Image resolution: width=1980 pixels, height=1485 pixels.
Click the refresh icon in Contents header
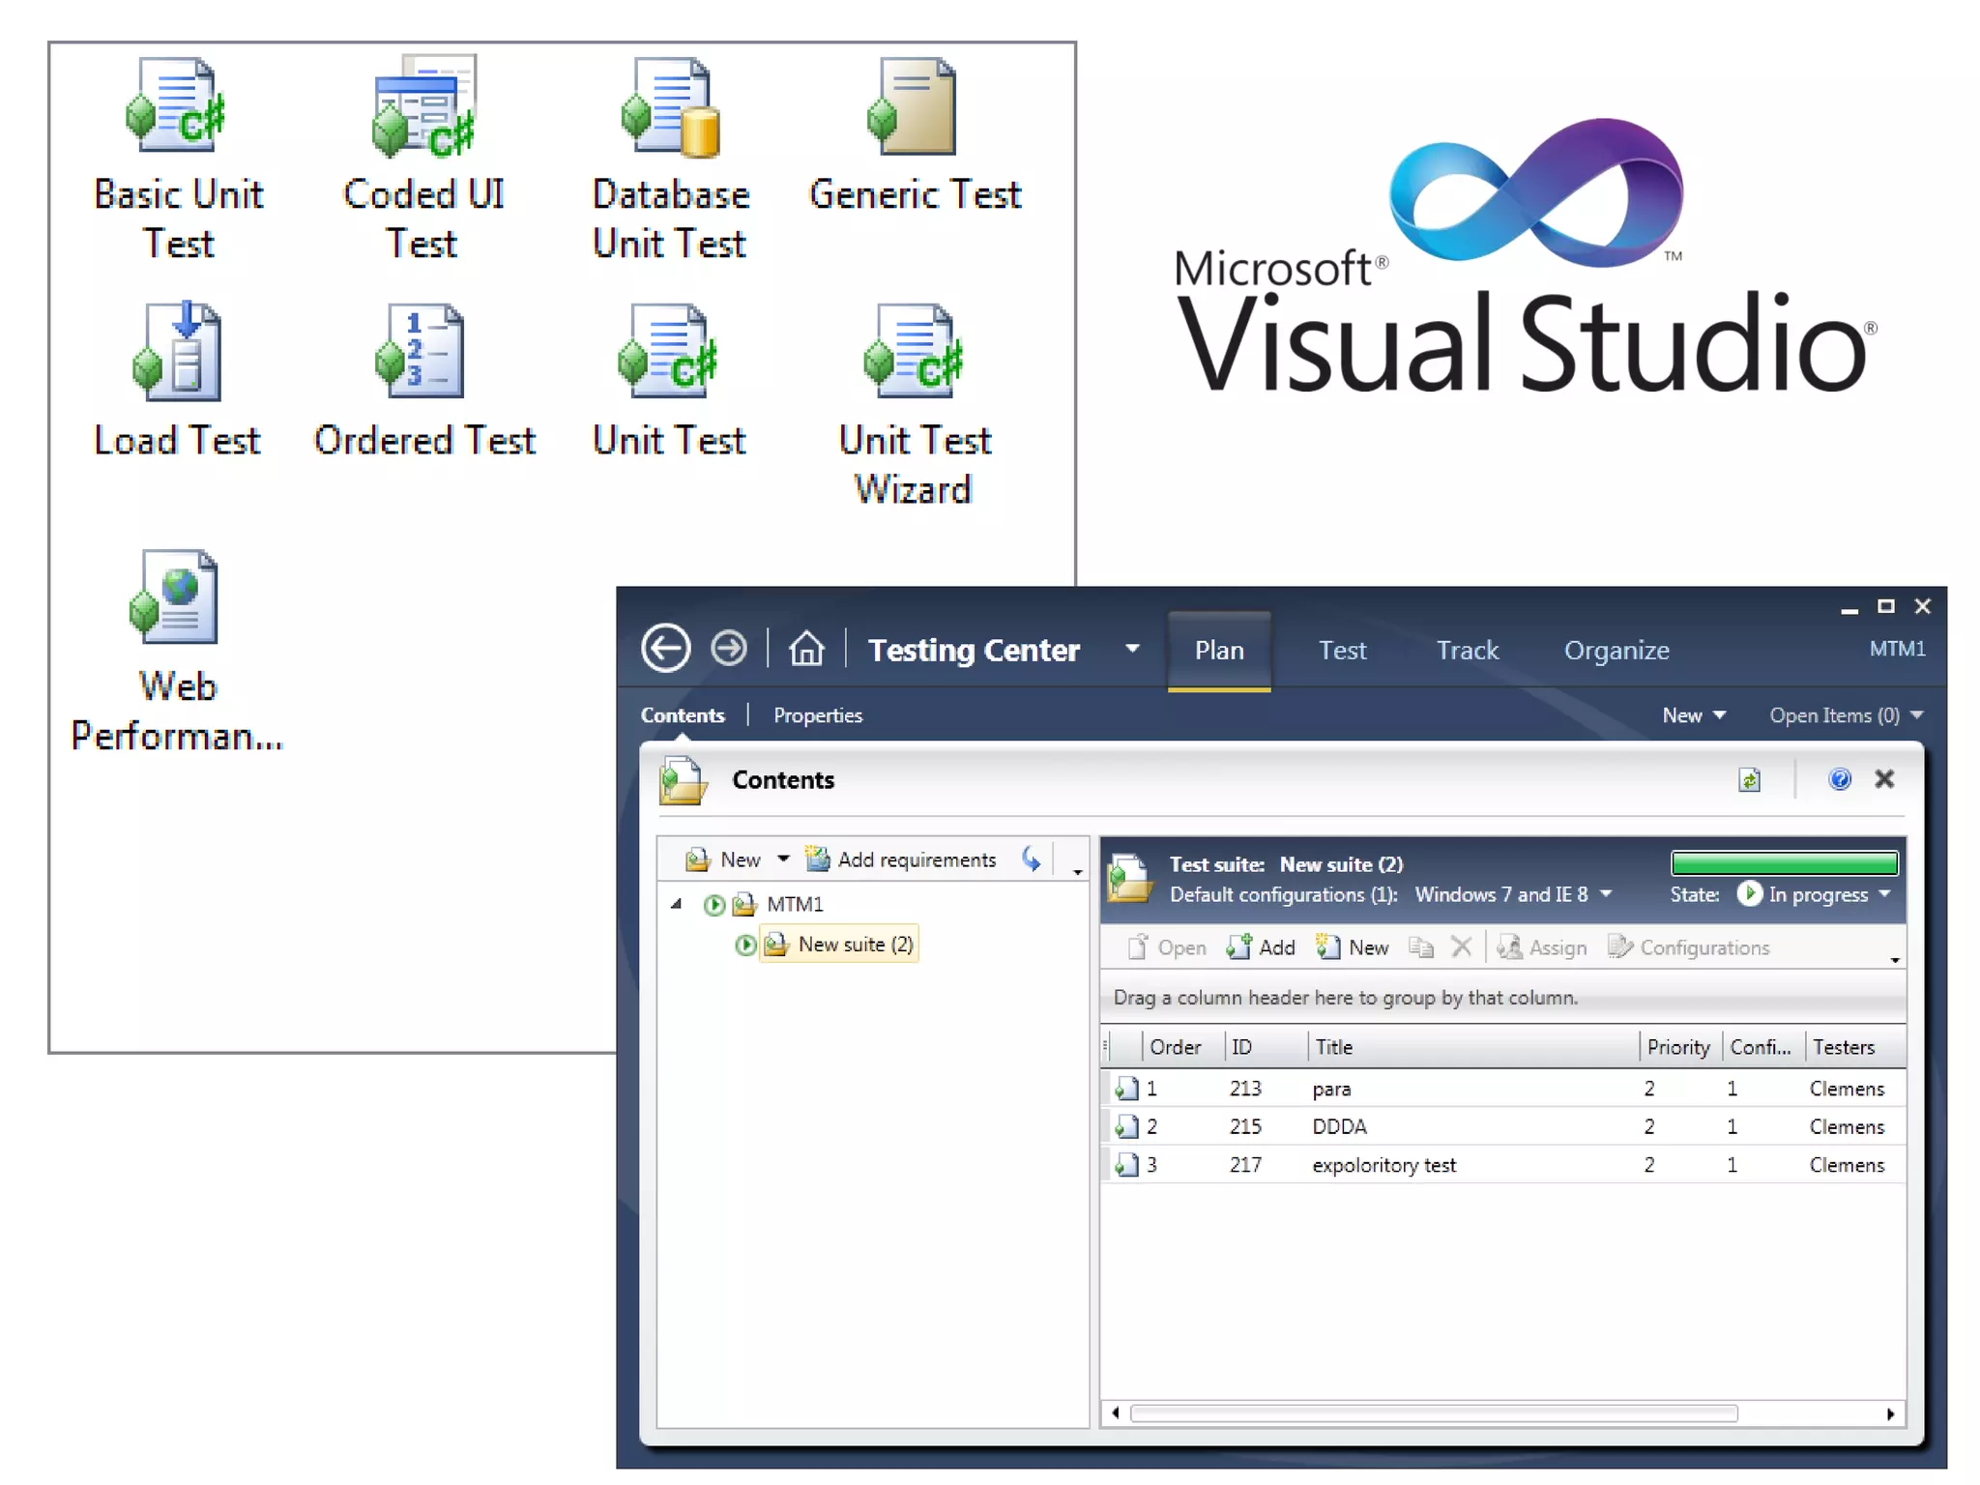point(1749,780)
